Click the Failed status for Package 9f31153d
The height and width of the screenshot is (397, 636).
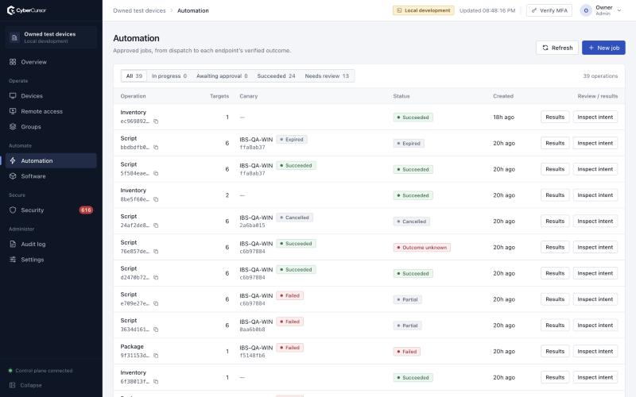point(406,352)
